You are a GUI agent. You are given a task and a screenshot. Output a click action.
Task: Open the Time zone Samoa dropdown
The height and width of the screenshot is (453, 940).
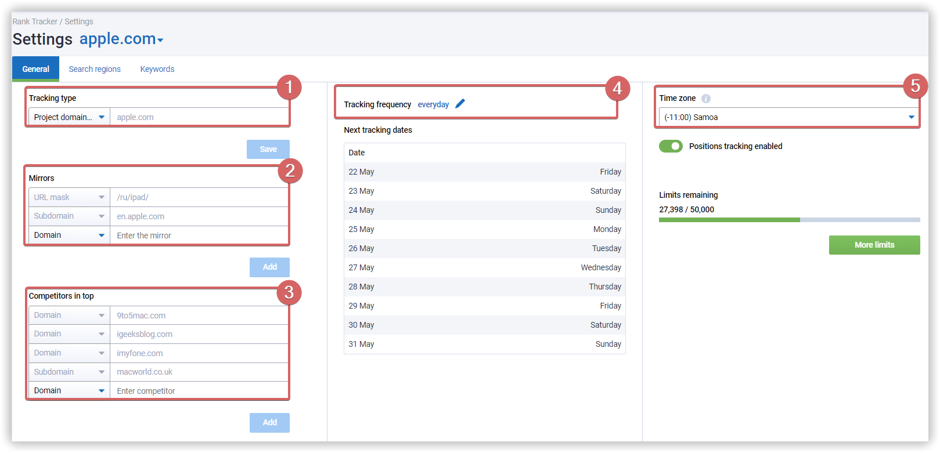click(788, 117)
